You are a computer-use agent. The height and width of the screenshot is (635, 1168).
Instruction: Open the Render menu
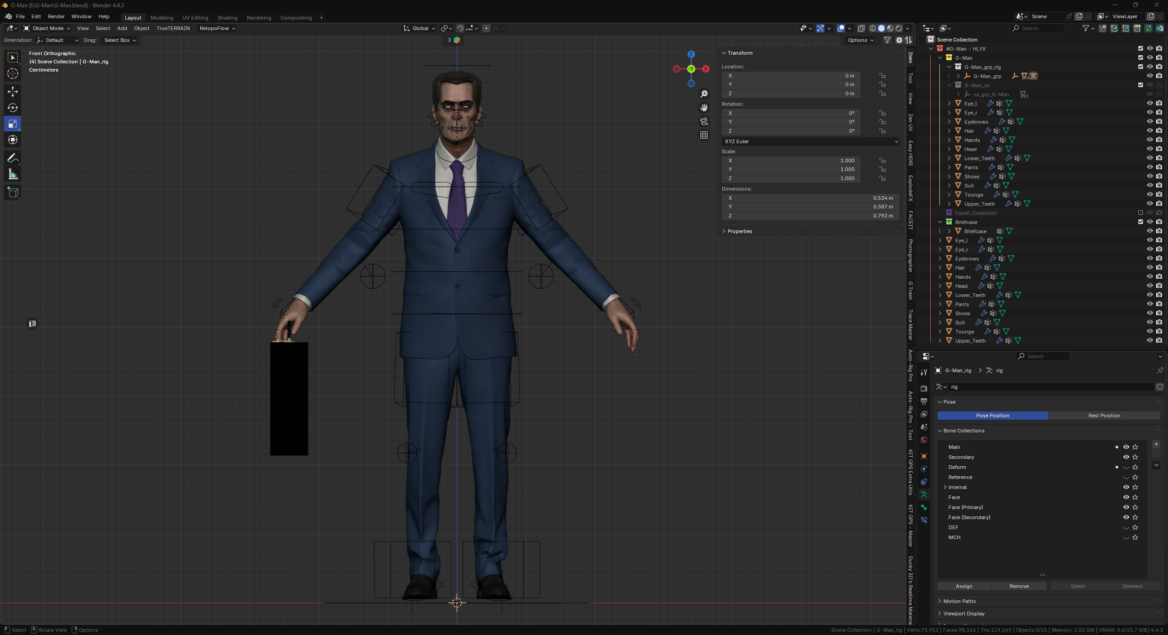point(56,16)
